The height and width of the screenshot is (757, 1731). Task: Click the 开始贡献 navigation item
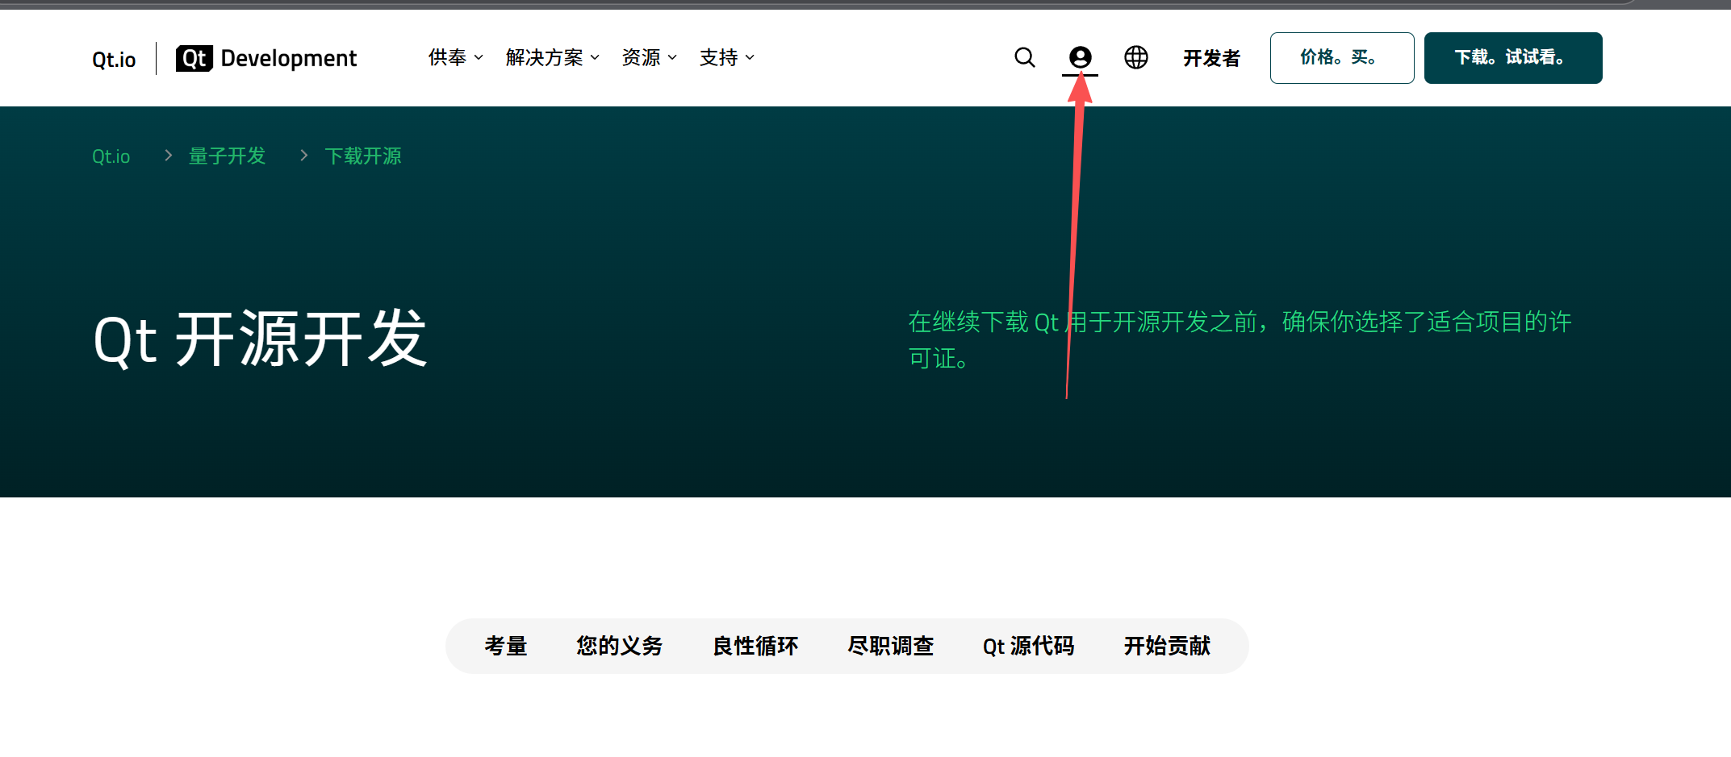1166,646
